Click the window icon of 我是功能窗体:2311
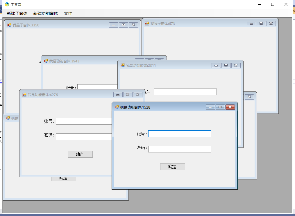295x216 pixels. click(x=123, y=65)
